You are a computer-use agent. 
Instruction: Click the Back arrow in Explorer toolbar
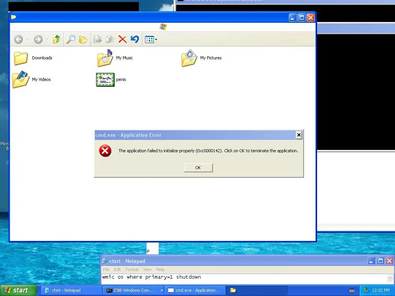tap(19, 39)
